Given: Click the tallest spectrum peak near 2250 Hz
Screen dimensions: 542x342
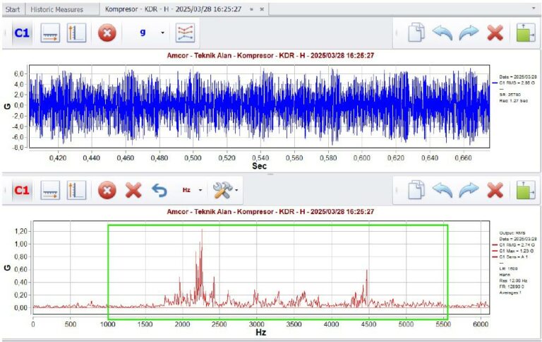Looking at the screenshot, I should tap(202, 230).
